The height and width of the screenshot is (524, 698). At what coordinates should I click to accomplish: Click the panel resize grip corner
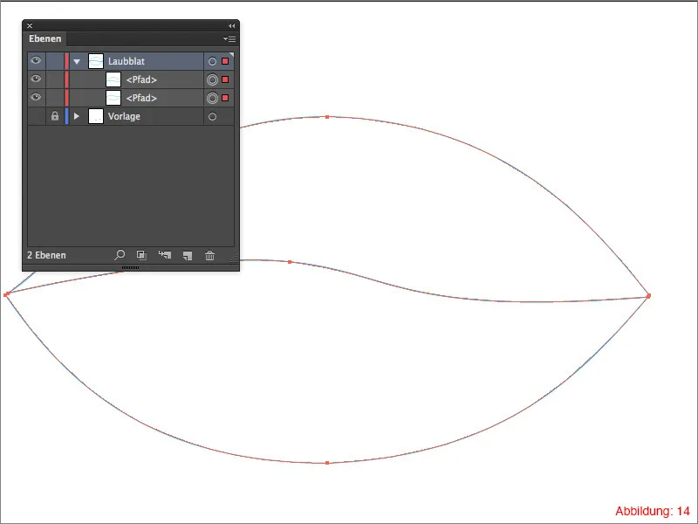point(233,258)
